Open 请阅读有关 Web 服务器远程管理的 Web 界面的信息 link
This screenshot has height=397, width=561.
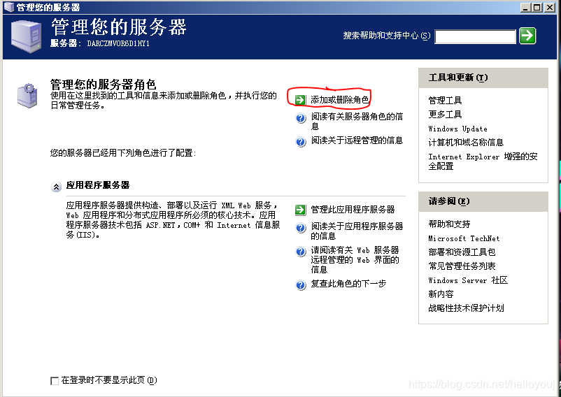(355, 259)
